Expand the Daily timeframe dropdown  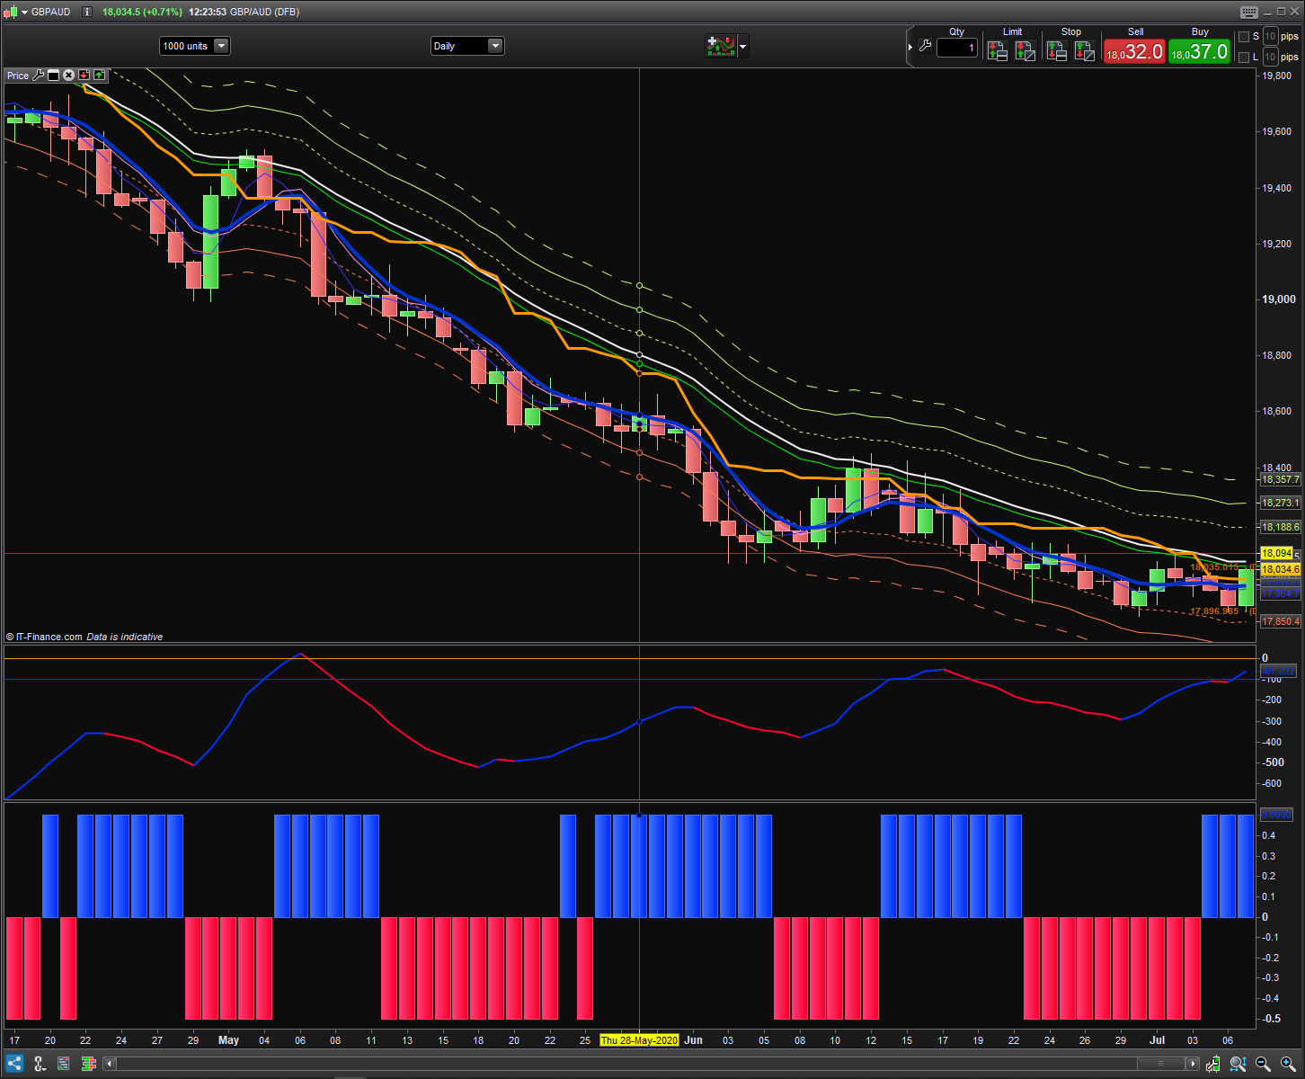point(494,46)
